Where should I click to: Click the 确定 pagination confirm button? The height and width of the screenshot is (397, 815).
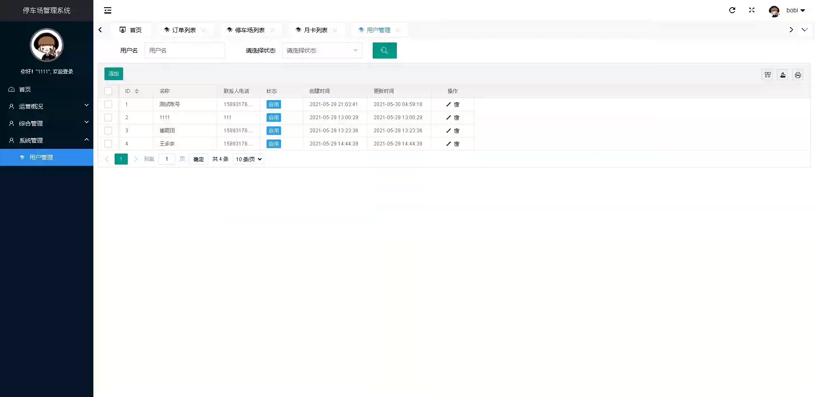(199, 159)
